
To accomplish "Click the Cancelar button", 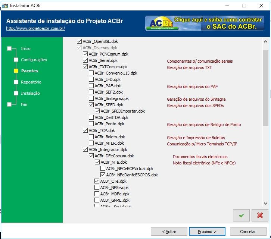I will point(248,232).
